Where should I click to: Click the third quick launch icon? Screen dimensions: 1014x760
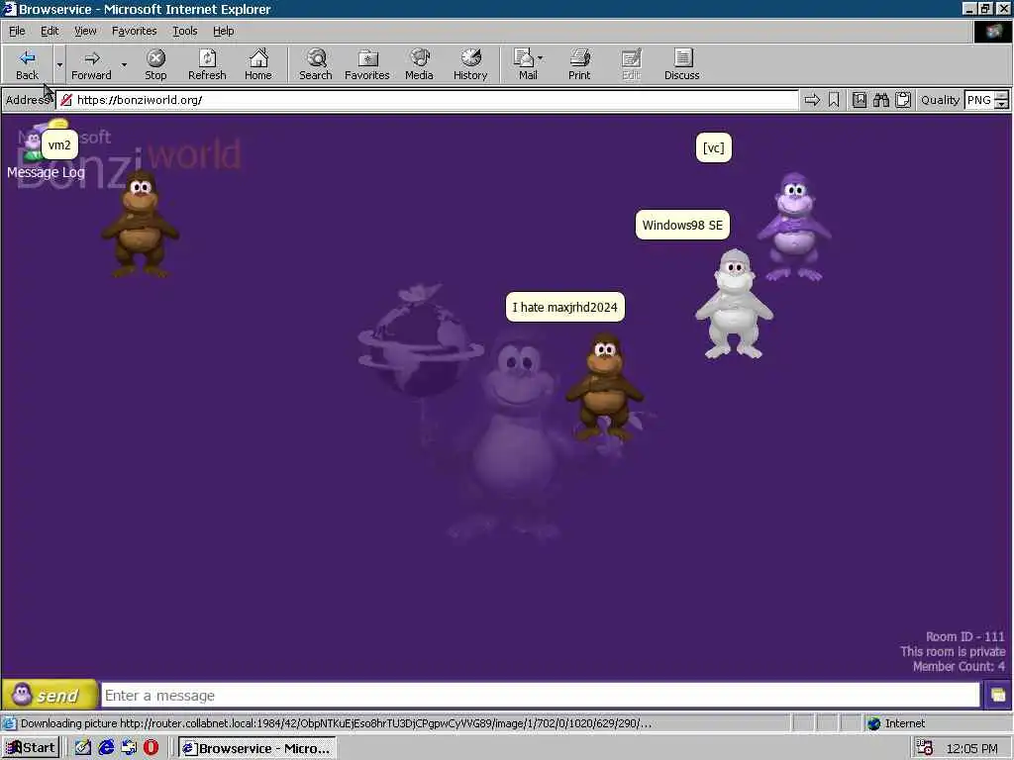pyautogui.click(x=129, y=748)
